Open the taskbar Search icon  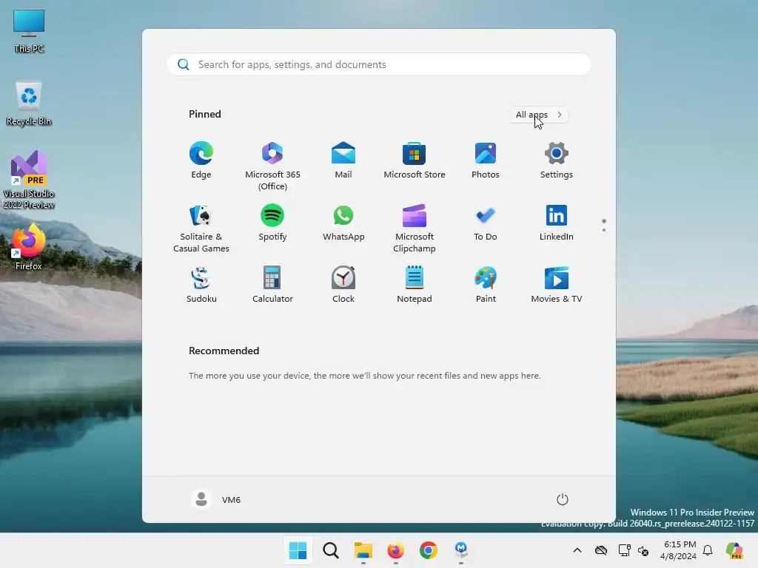tap(331, 550)
